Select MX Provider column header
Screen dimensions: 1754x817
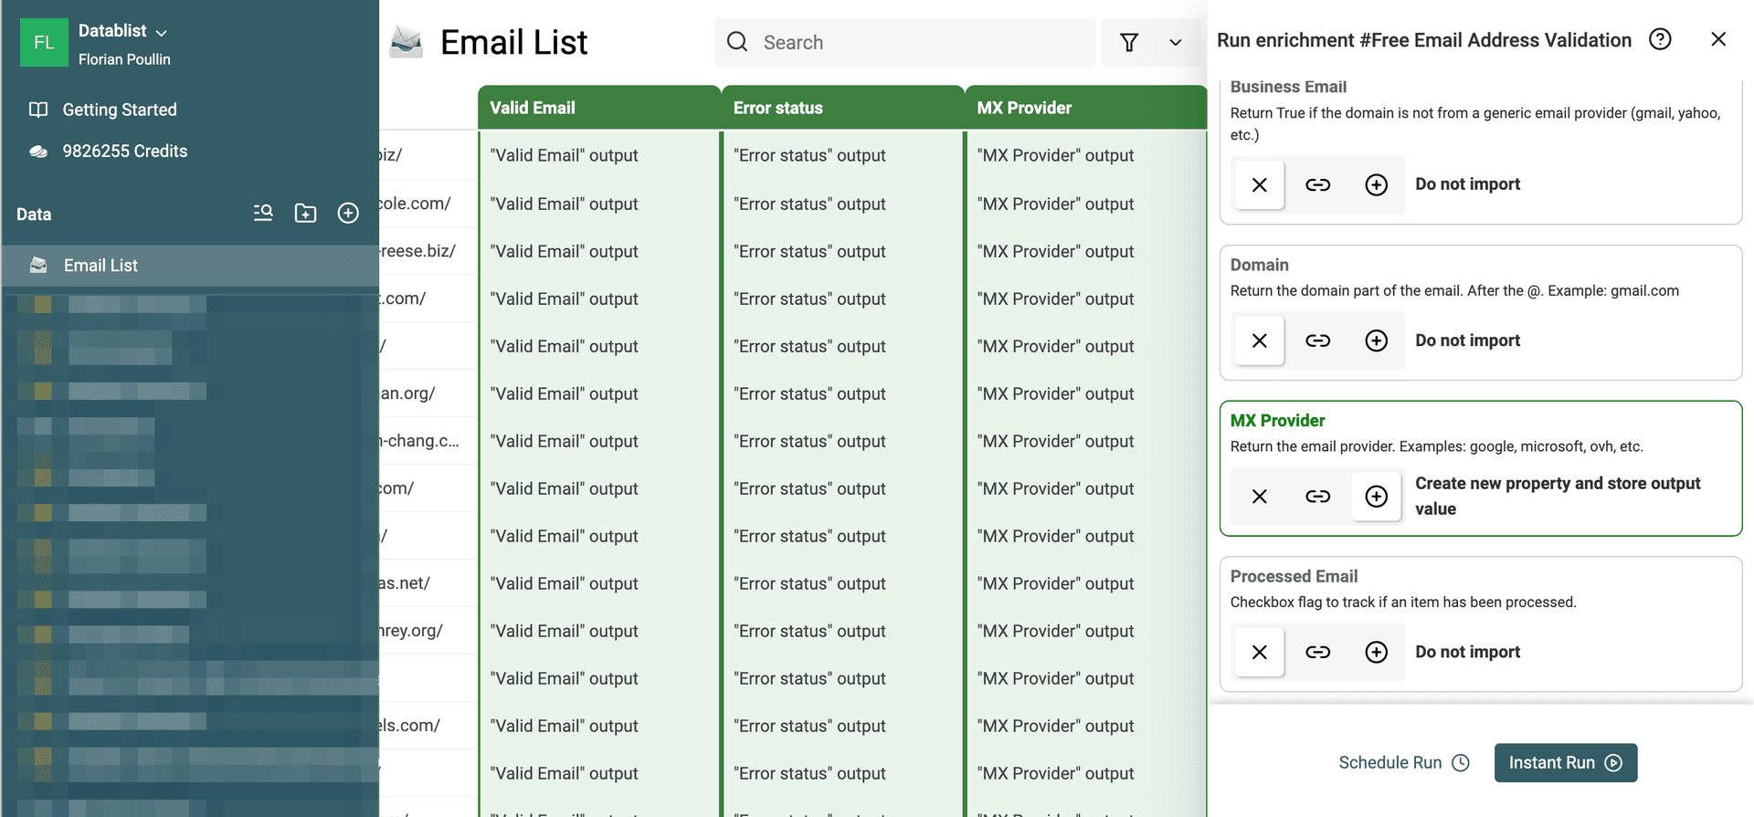[x=1086, y=108]
